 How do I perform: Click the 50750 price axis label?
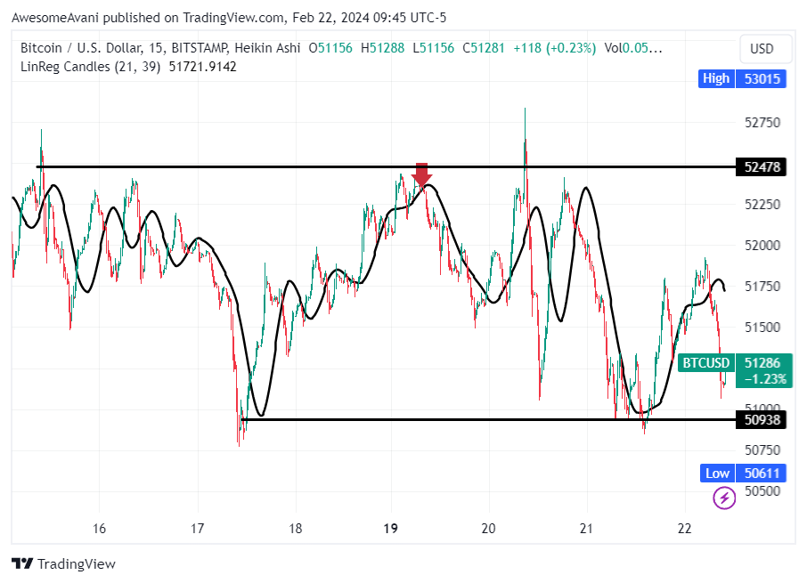(x=762, y=450)
